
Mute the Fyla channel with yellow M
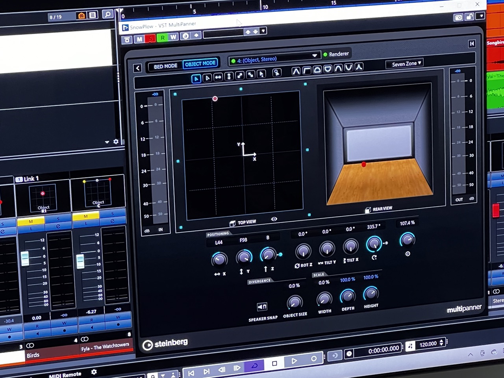(85, 216)
